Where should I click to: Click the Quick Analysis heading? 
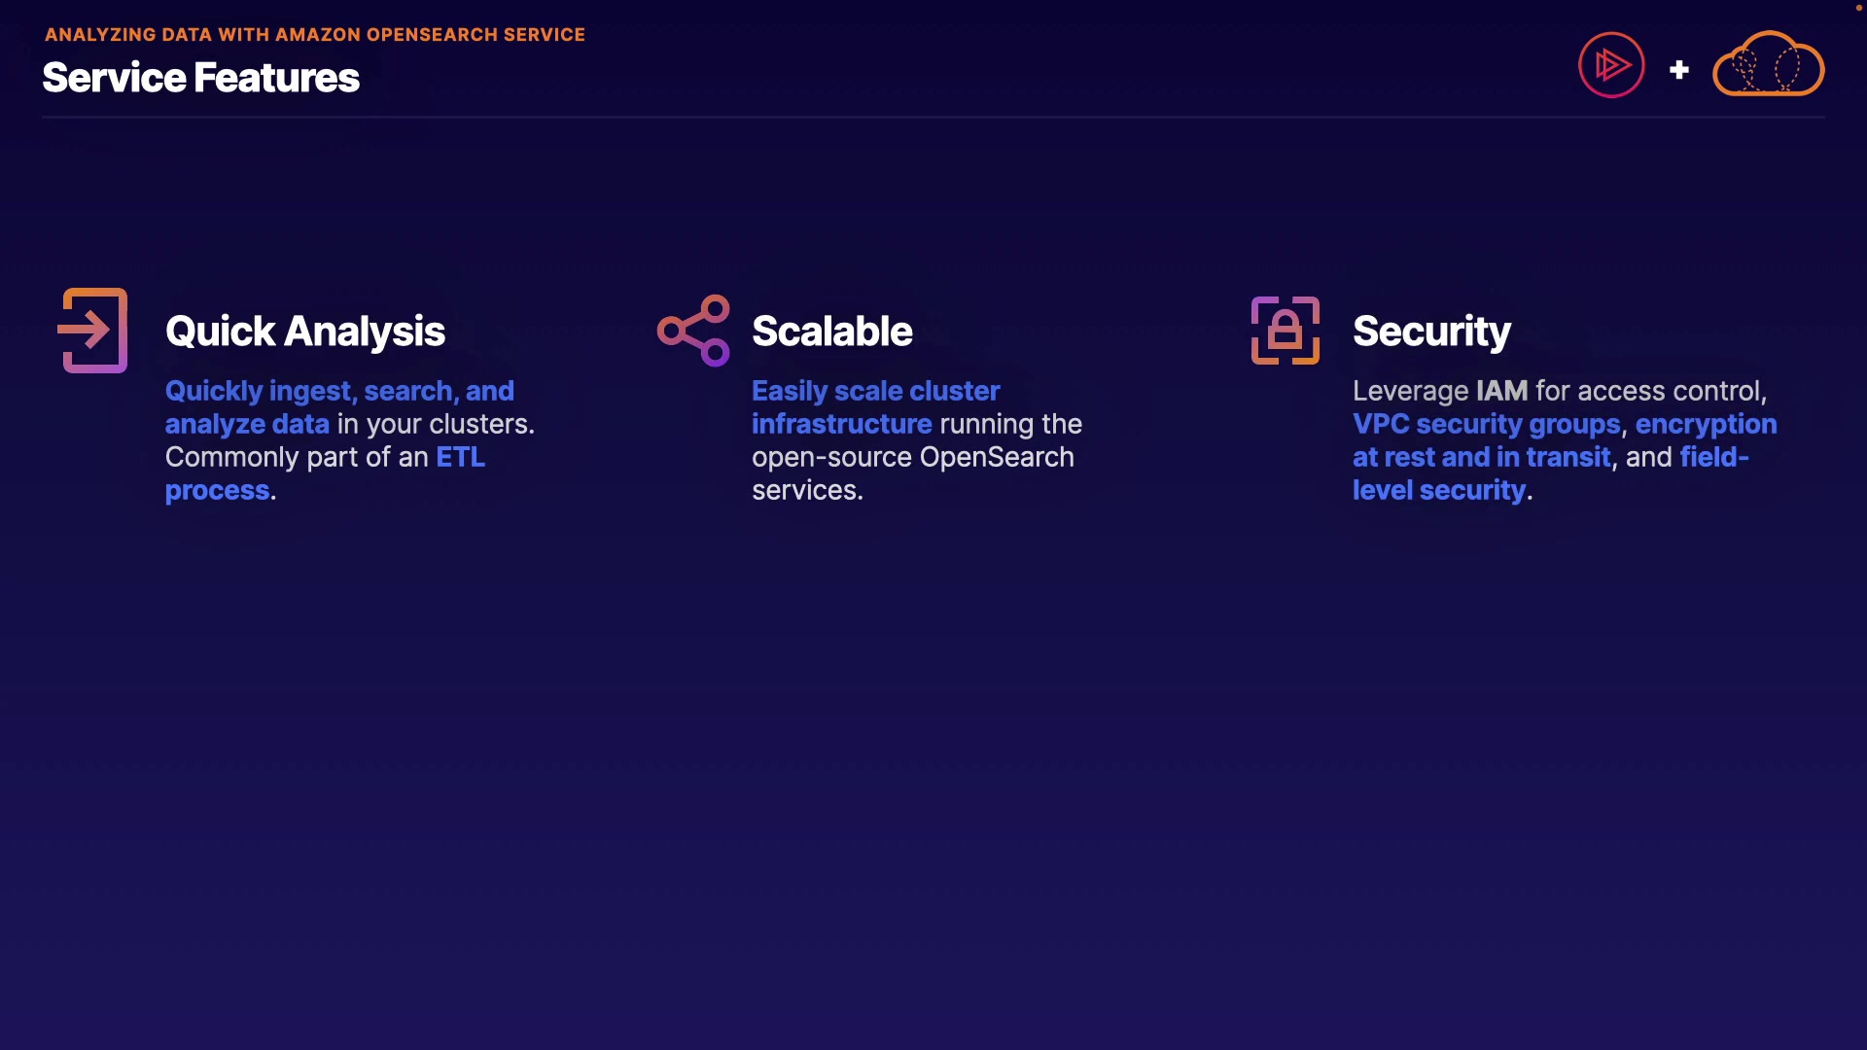304,332
